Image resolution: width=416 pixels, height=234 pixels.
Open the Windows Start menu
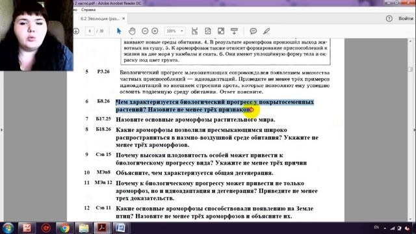tap(8, 228)
